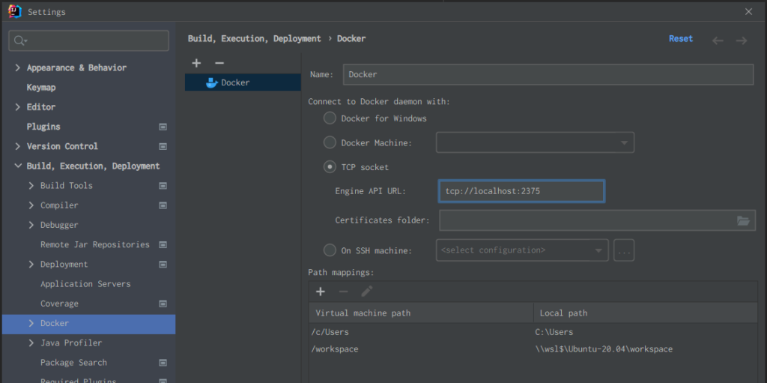This screenshot has height=383, width=767.
Task: Navigate forward with the right arrow
Action: [x=742, y=40]
